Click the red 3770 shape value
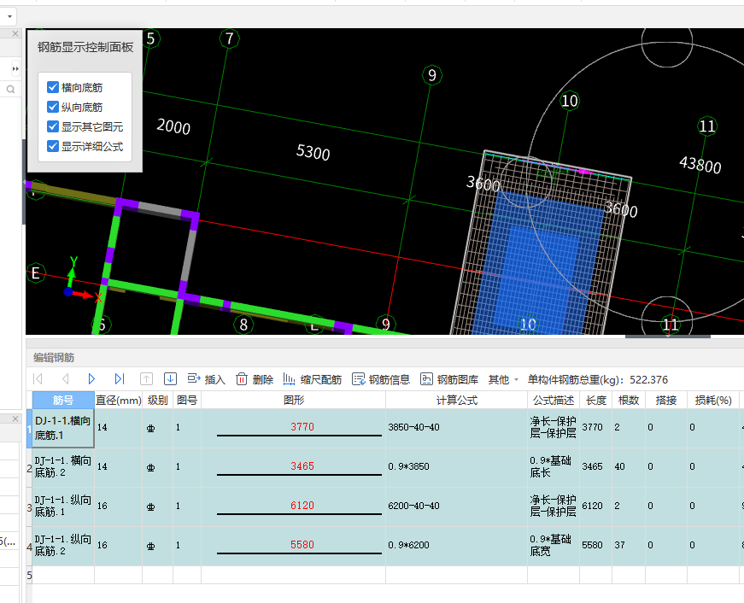 tap(302, 426)
